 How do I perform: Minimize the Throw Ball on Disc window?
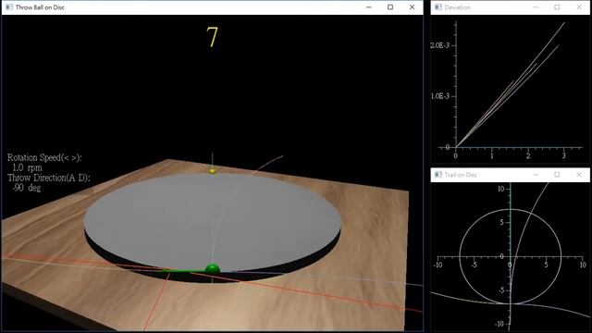point(369,7)
